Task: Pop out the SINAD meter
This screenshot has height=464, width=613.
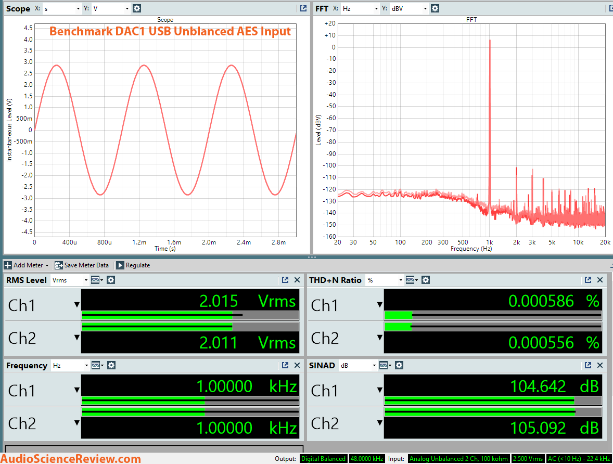Action: (588, 365)
